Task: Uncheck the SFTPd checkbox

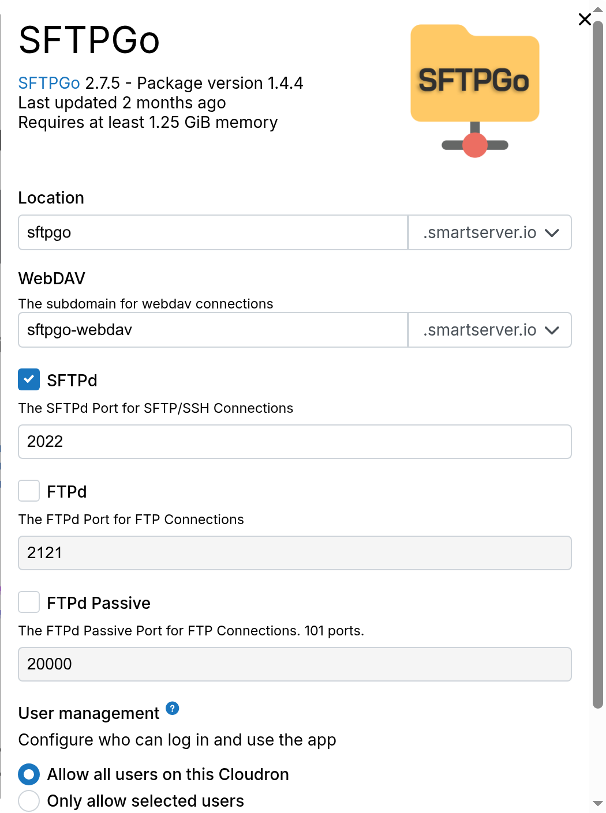Action: (29, 379)
